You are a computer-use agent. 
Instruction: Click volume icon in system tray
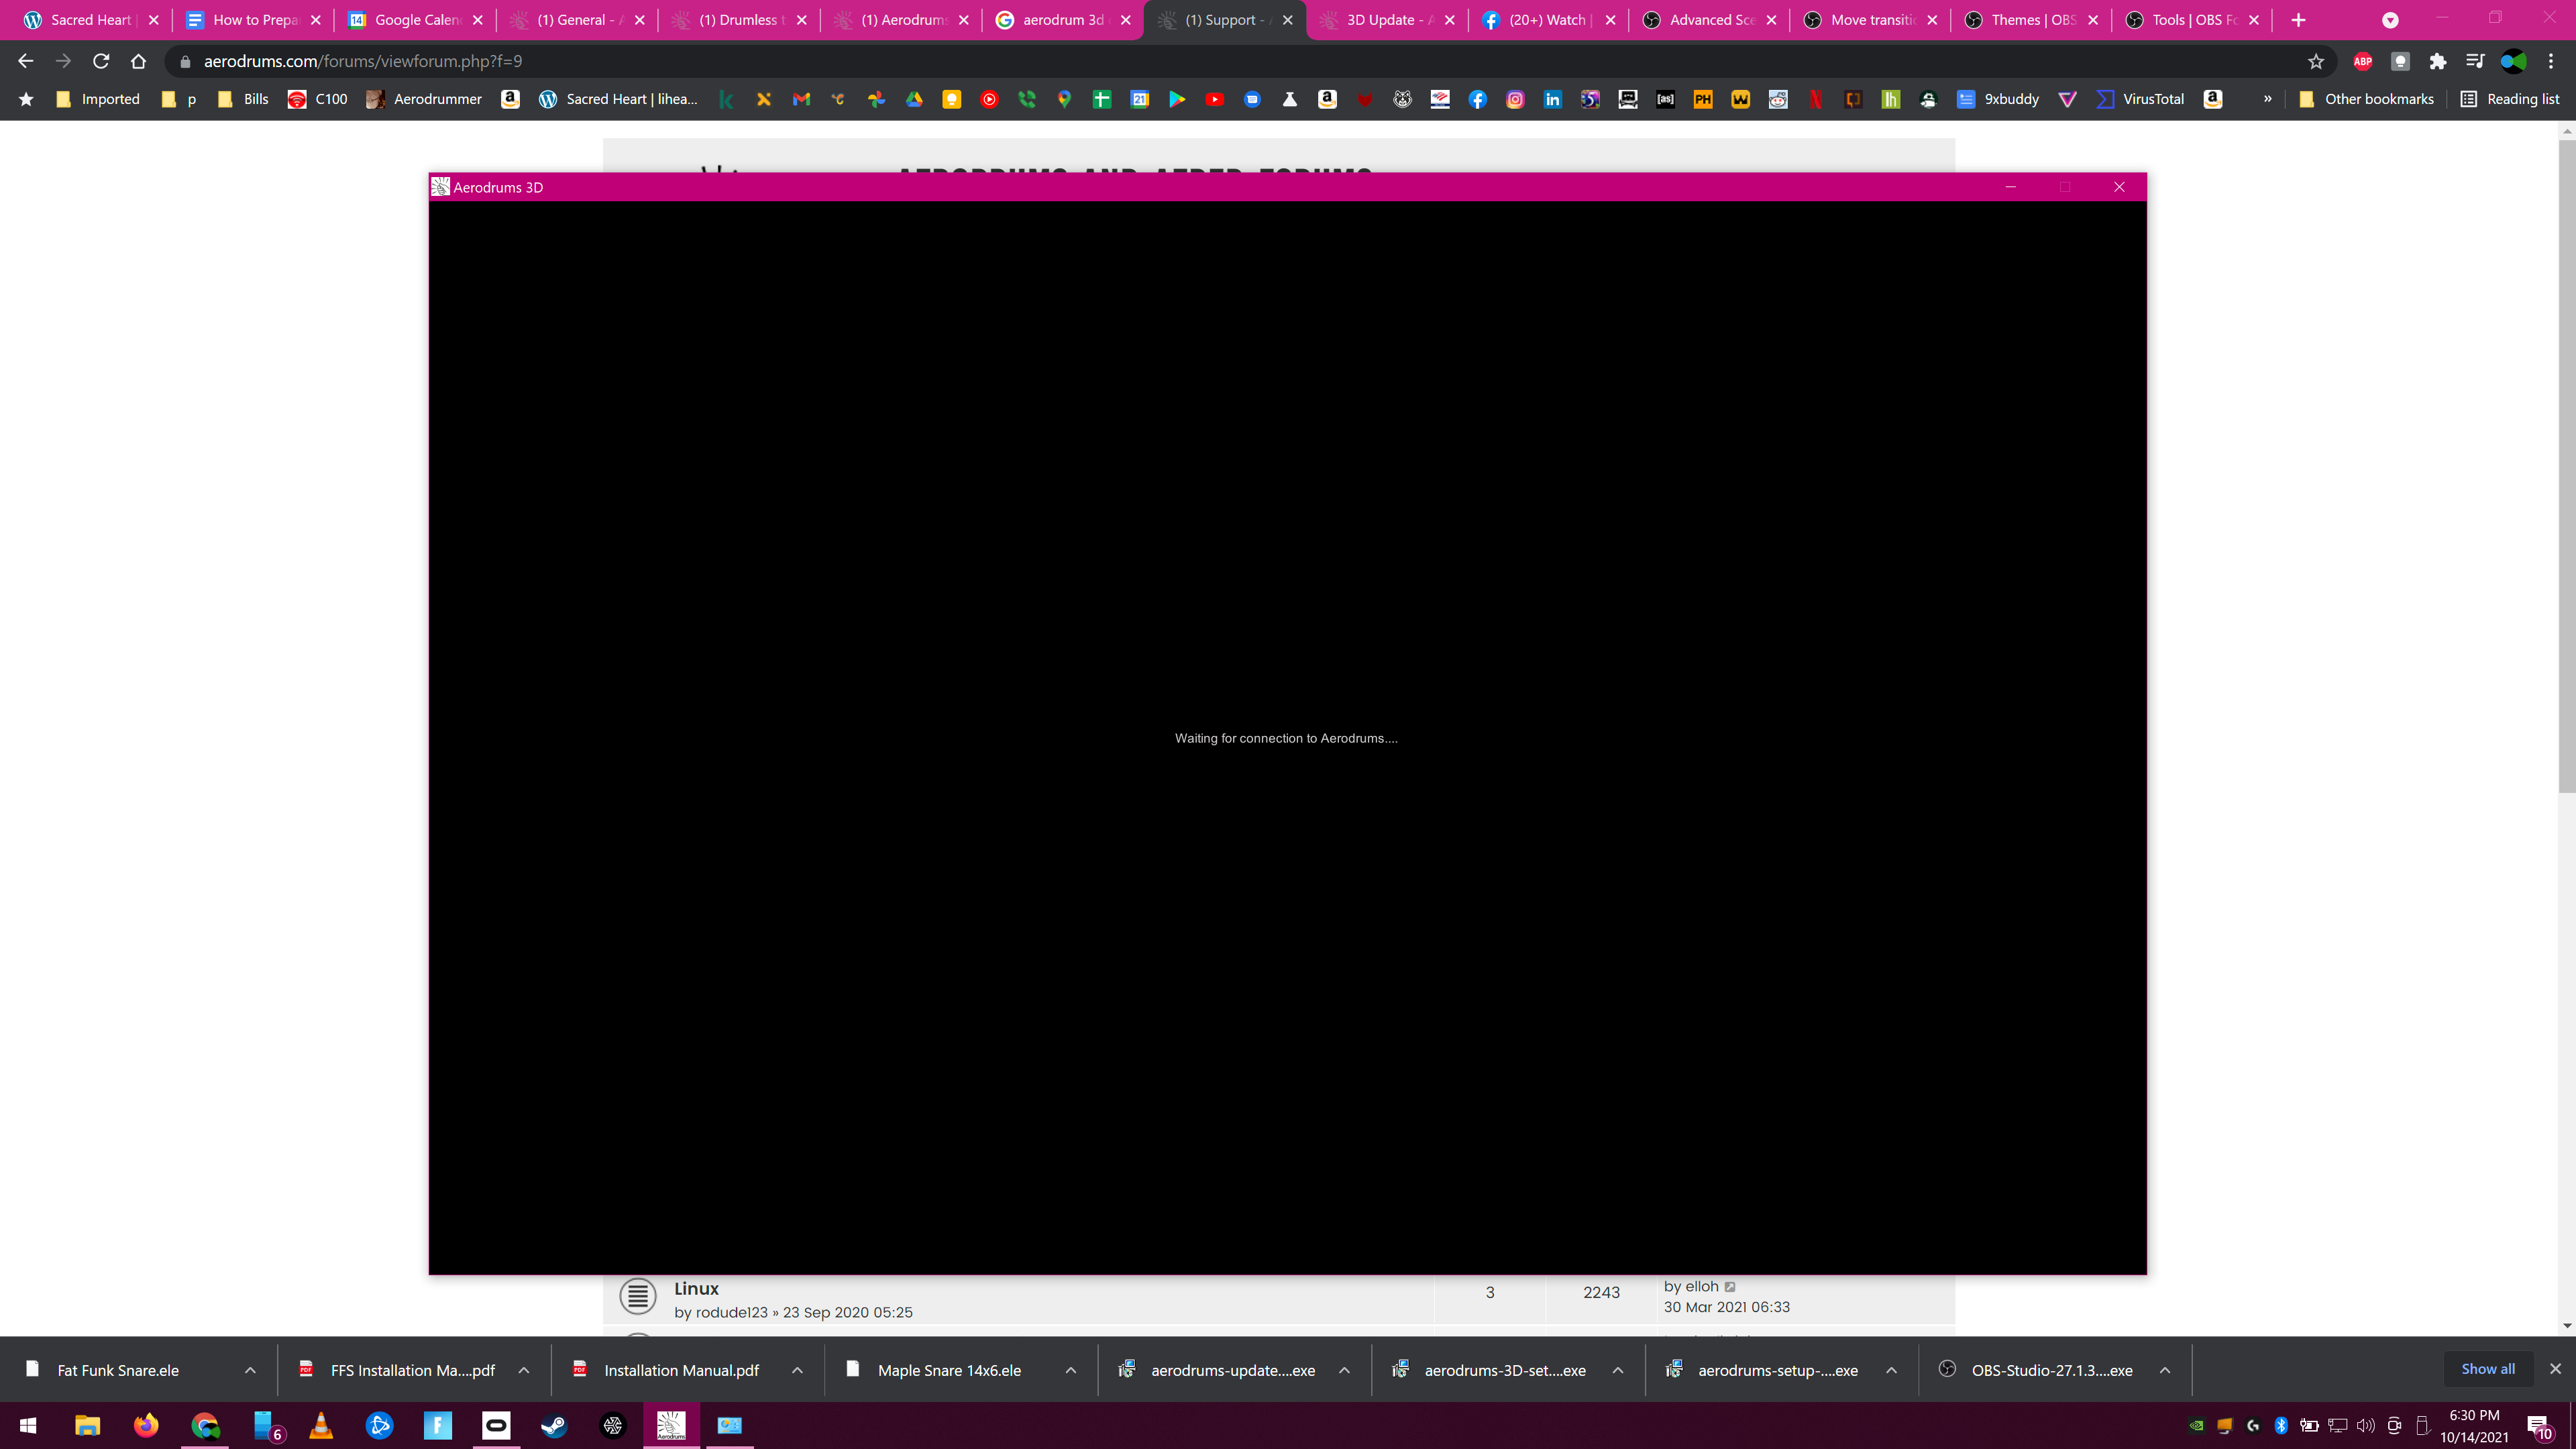coord(2366,1425)
